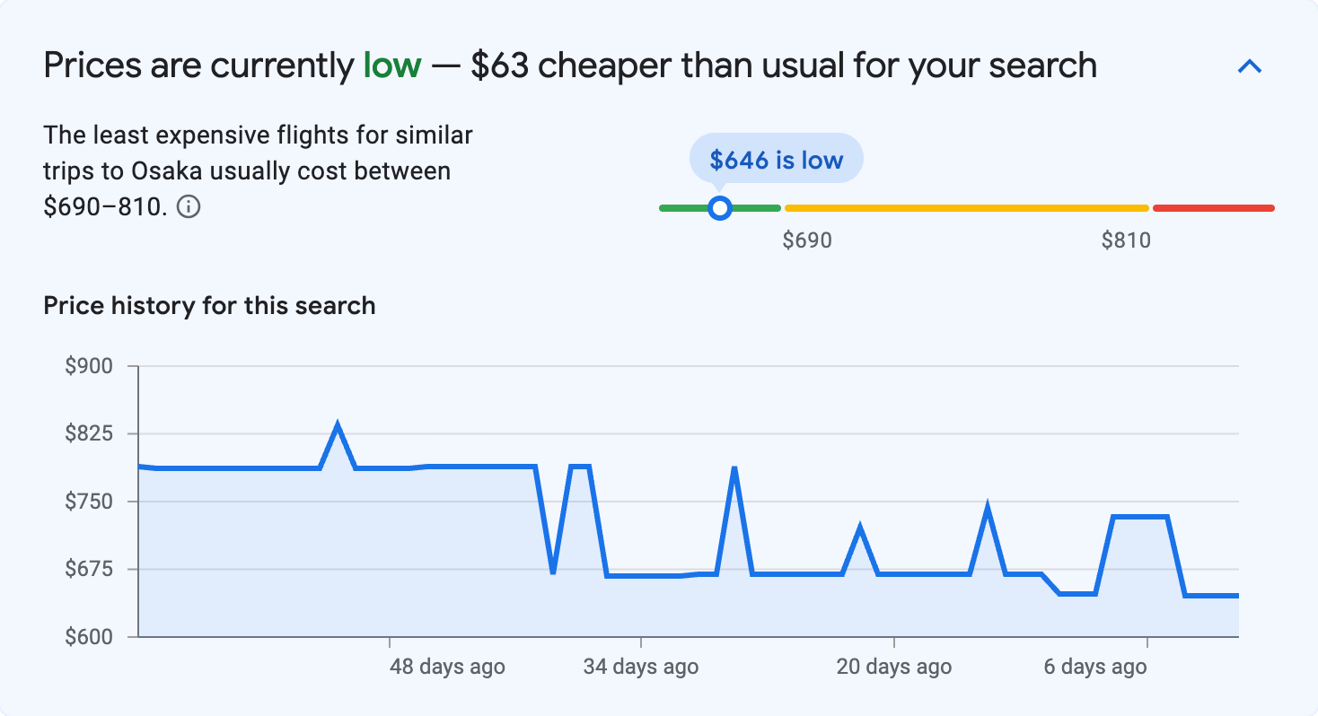Click the yellow typical-price segment
This screenshot has height=716, width=1318.
(965, 207)
